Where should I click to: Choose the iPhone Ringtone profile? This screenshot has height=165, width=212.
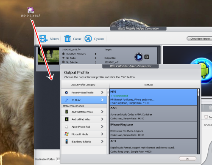tap(153, 130)
